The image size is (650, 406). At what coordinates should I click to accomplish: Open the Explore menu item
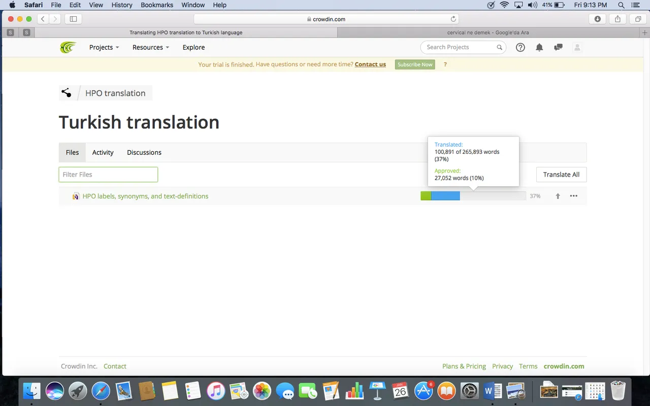[194, 47]
